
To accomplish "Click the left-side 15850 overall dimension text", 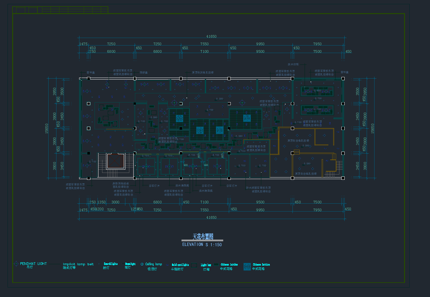I will pos(47,128).
